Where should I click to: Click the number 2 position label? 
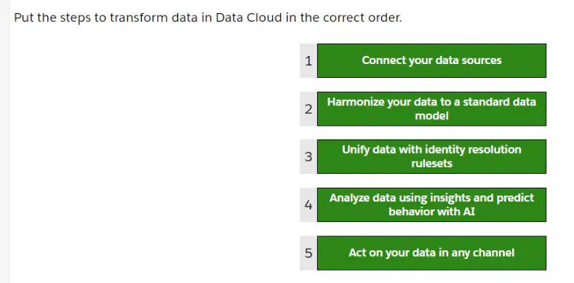click(x=308, y=109)
